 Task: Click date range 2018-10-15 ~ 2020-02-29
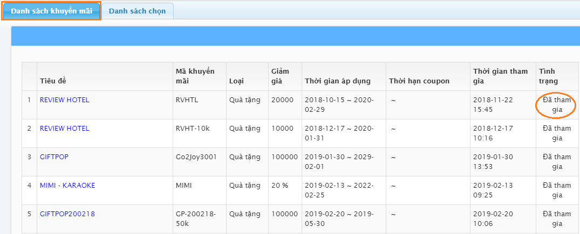339,105
